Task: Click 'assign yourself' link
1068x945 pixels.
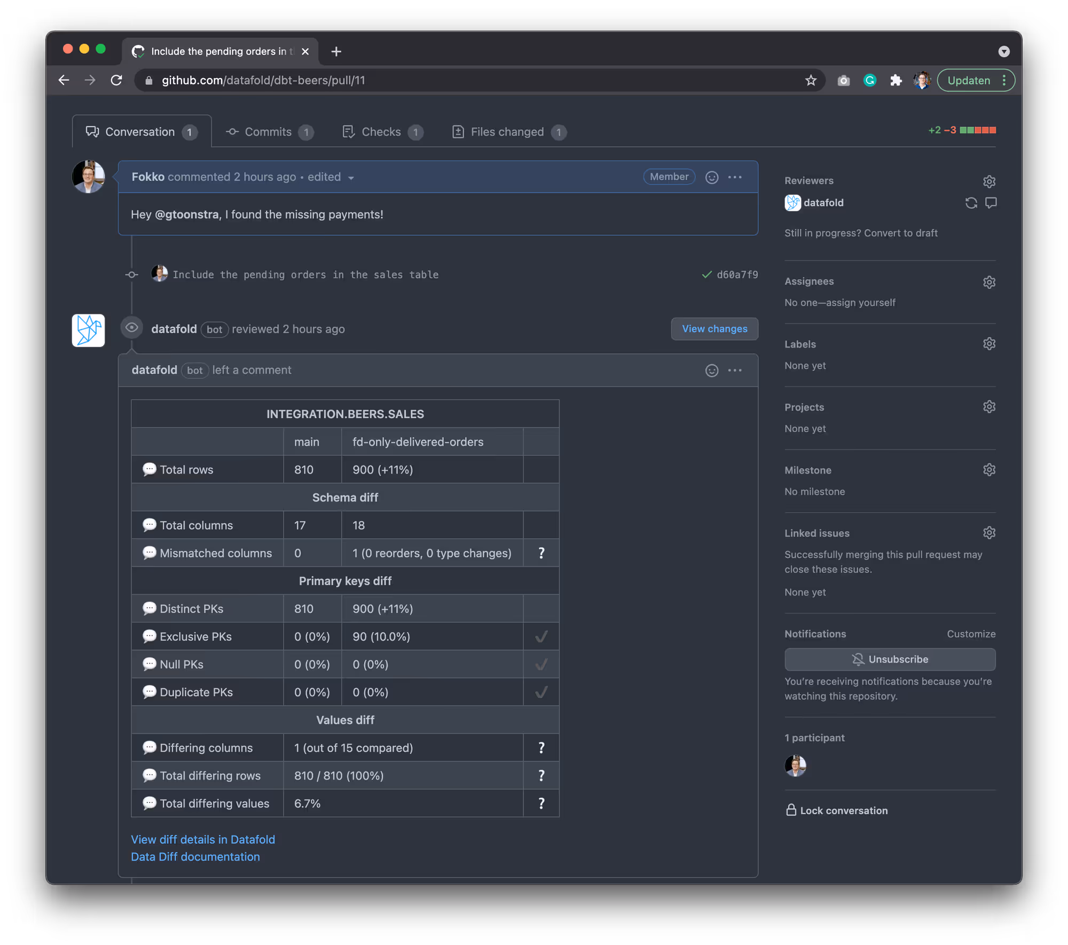Action: click(x=861, y=302)
